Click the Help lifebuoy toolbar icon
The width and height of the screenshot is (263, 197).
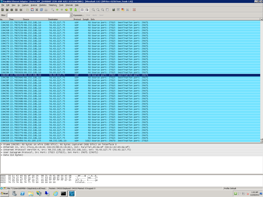pos(134,10)
